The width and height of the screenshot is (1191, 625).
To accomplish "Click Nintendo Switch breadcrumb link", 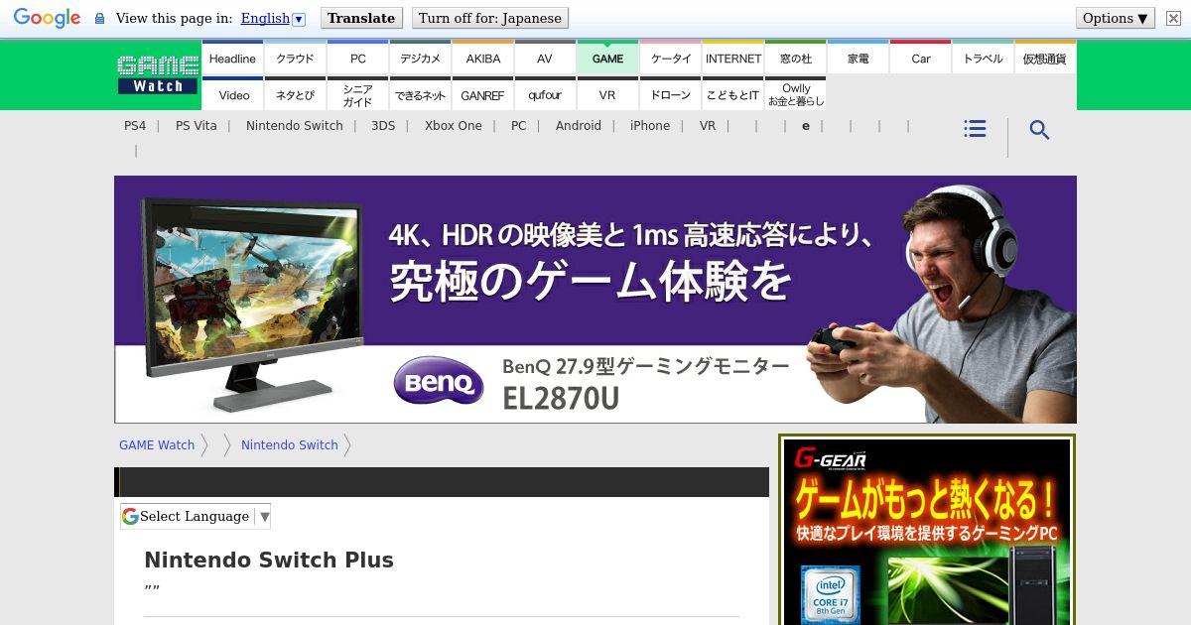I will (x=290, y=445).
